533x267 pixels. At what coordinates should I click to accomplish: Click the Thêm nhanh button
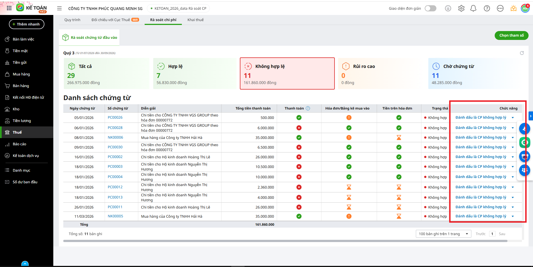click(27, 24)
